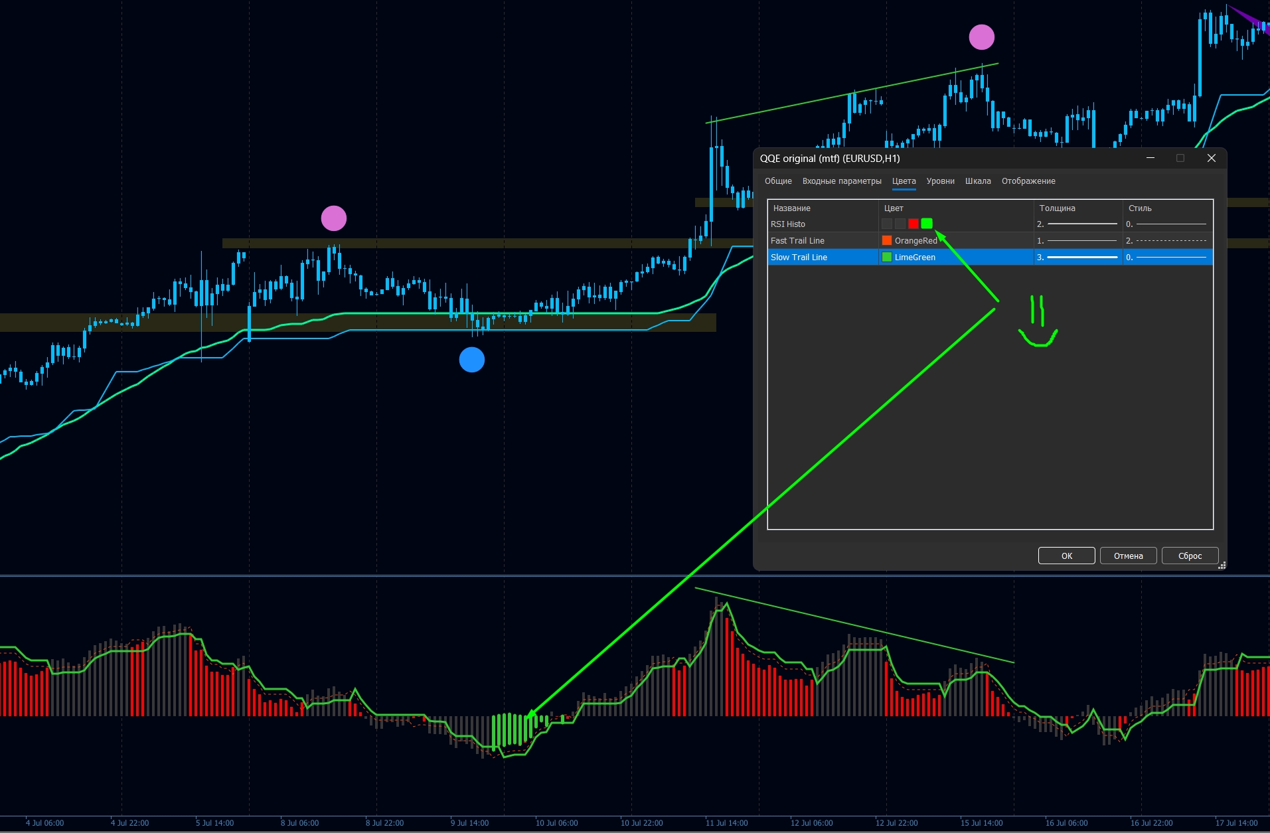The width and height of the screenshot is (1270, 833).
Task: Close the QQE original dialog
Action: pyautogui.click(x=1211, y=158)
